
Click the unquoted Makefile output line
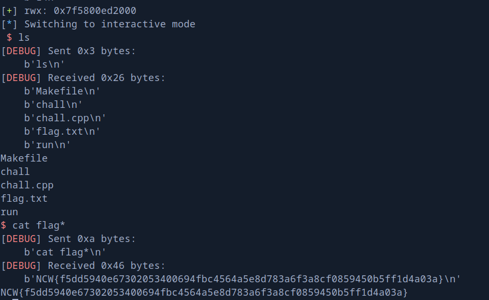[24, 158]
